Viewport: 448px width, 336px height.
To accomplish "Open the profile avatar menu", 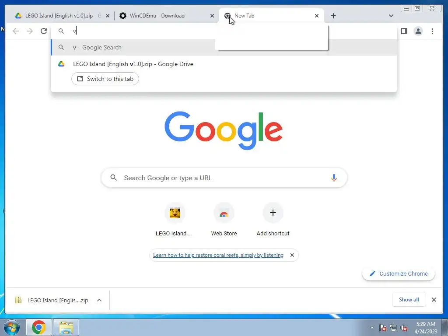I will tap(418, 31).
